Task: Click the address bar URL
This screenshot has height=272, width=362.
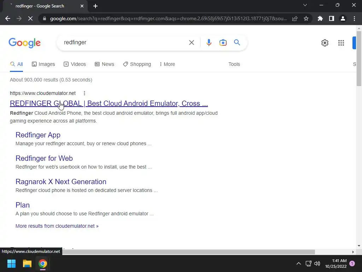Action: pos(169,18)
